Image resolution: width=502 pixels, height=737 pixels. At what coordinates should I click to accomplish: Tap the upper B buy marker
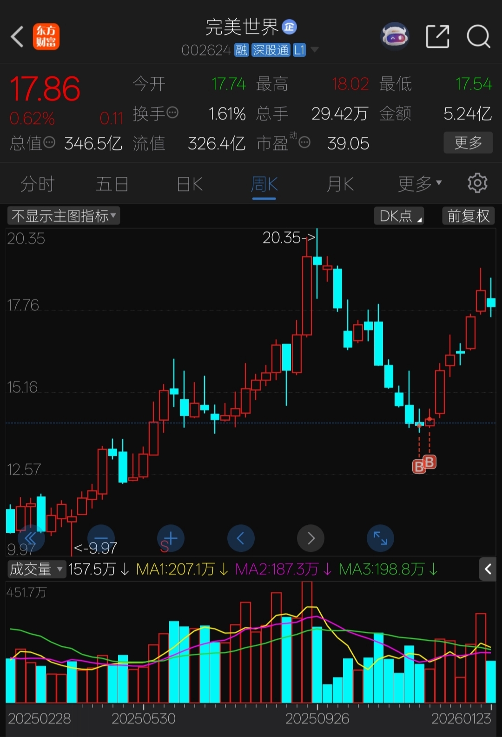[430, 462]
